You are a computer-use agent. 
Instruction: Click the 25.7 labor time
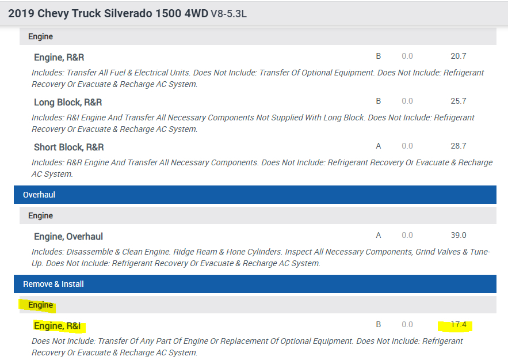[x=459, y=101]
